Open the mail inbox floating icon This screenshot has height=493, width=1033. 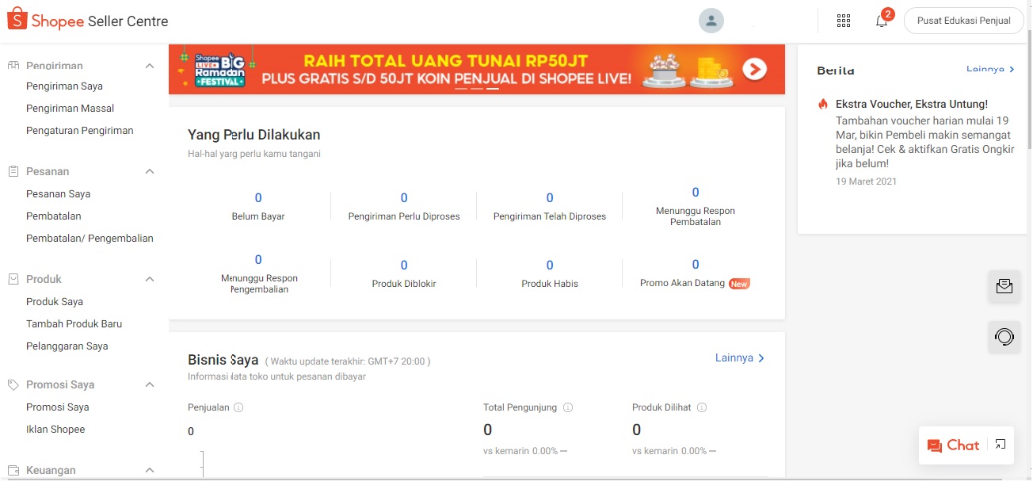tap(1004, 286)
